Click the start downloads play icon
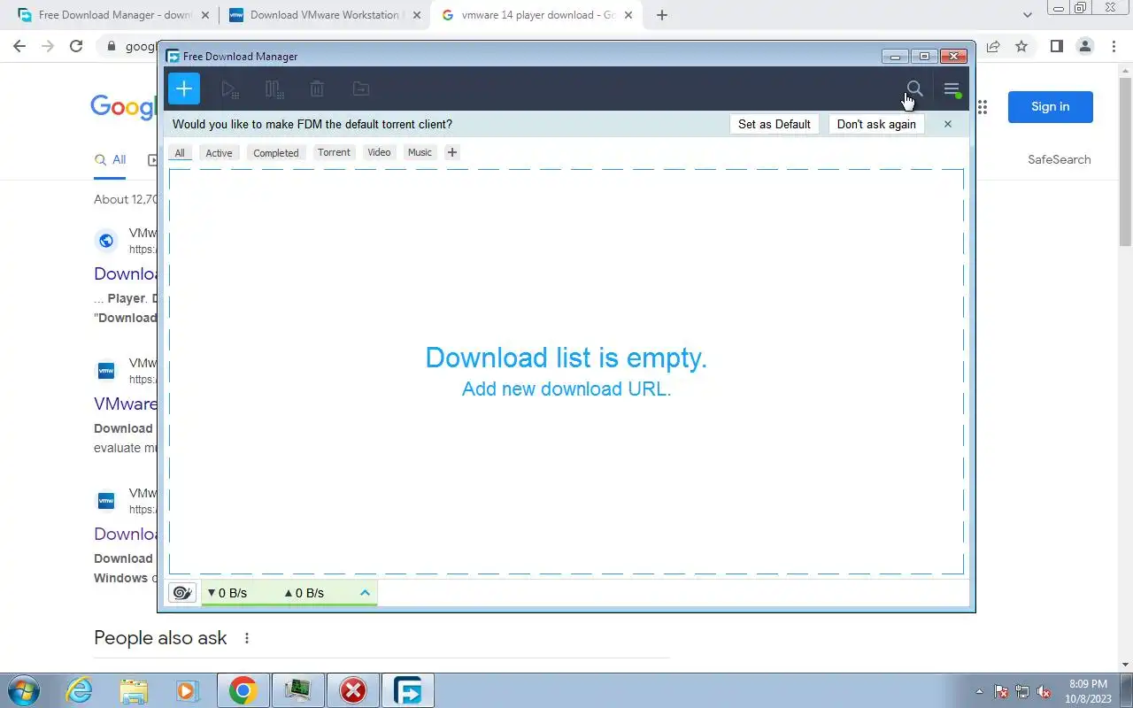This screenshot has height=708, width=1133. coord(229,88)
